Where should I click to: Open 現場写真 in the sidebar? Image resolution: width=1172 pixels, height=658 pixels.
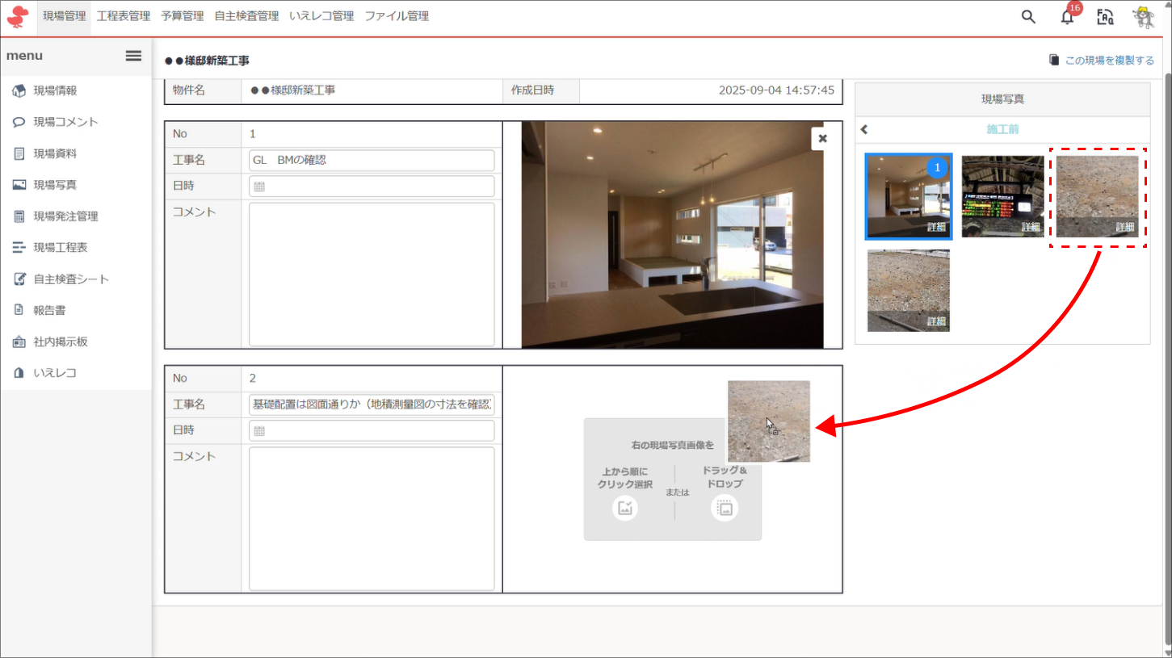[55, 185]
